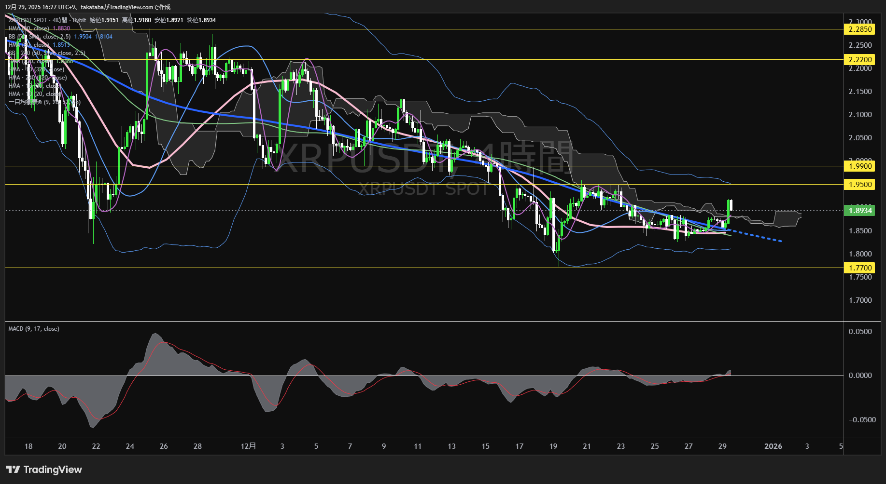Viewport: 886px width, 484px height.
Task: Select the BB (50, SMA, close, 2.5) legend
Action: (x=40, y=37)
